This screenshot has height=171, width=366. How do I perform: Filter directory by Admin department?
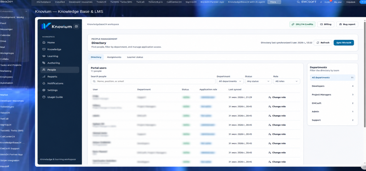(x=332, y=112)
